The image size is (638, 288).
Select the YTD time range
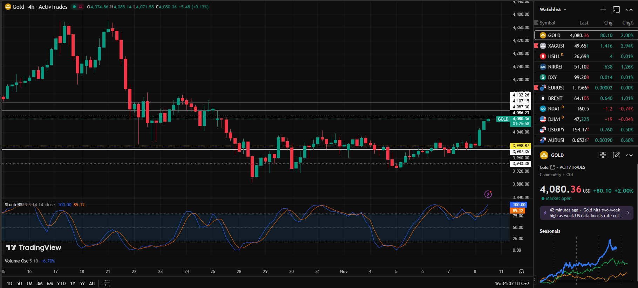pos(61,283)
